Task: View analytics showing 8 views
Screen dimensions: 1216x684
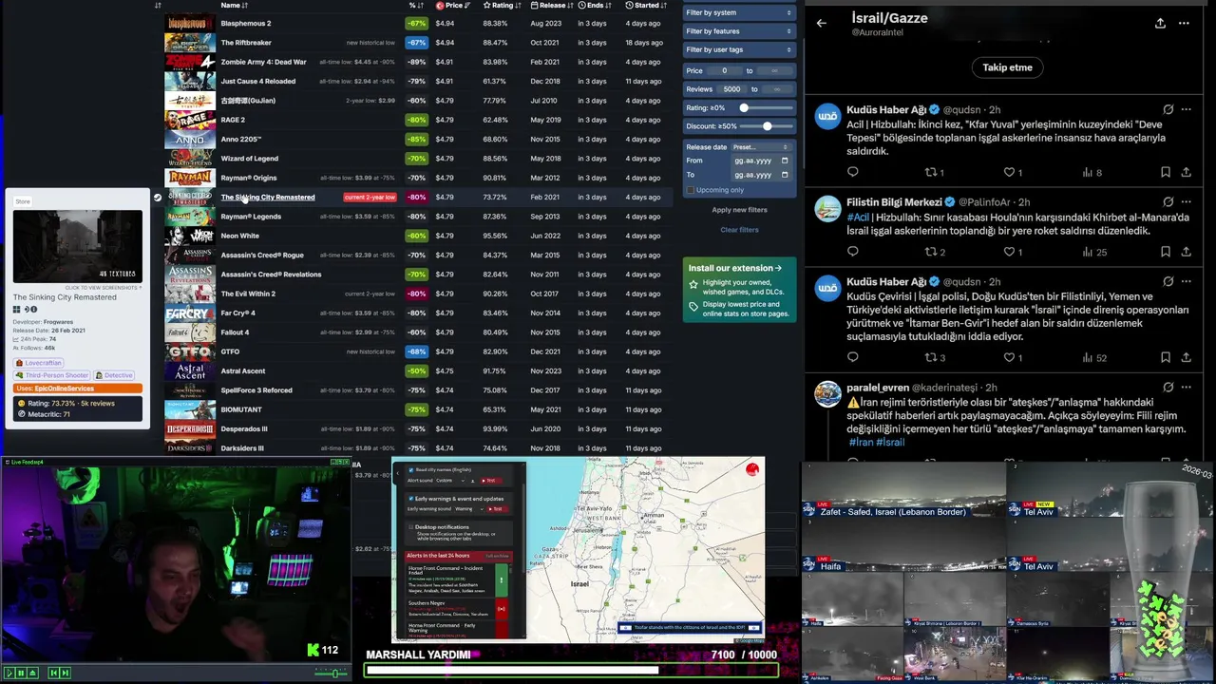Action: tap(1092, 172)
